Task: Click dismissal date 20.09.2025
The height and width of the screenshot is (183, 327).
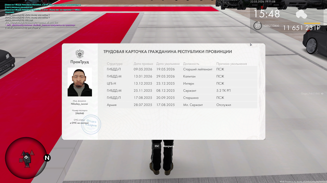Action: (166, 98)
